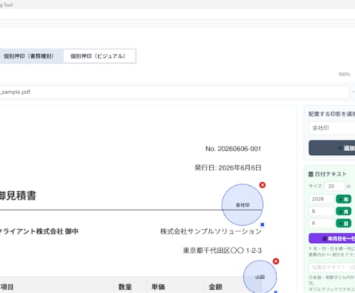Open the 会社印 stamp selection dropdown
Screen dimensions: 355x293
[x=332, y=128]
